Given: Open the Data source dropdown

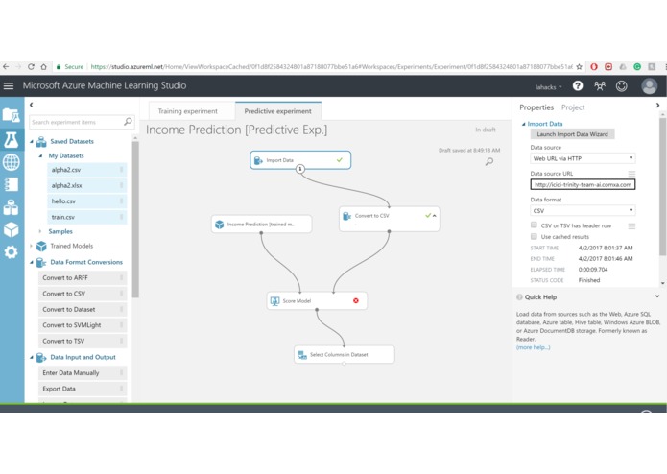Looking at the screenshot, I should coord(583,158).
